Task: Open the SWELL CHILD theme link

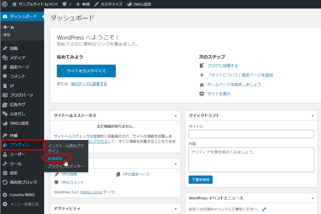Action: (x=91, y=192)
